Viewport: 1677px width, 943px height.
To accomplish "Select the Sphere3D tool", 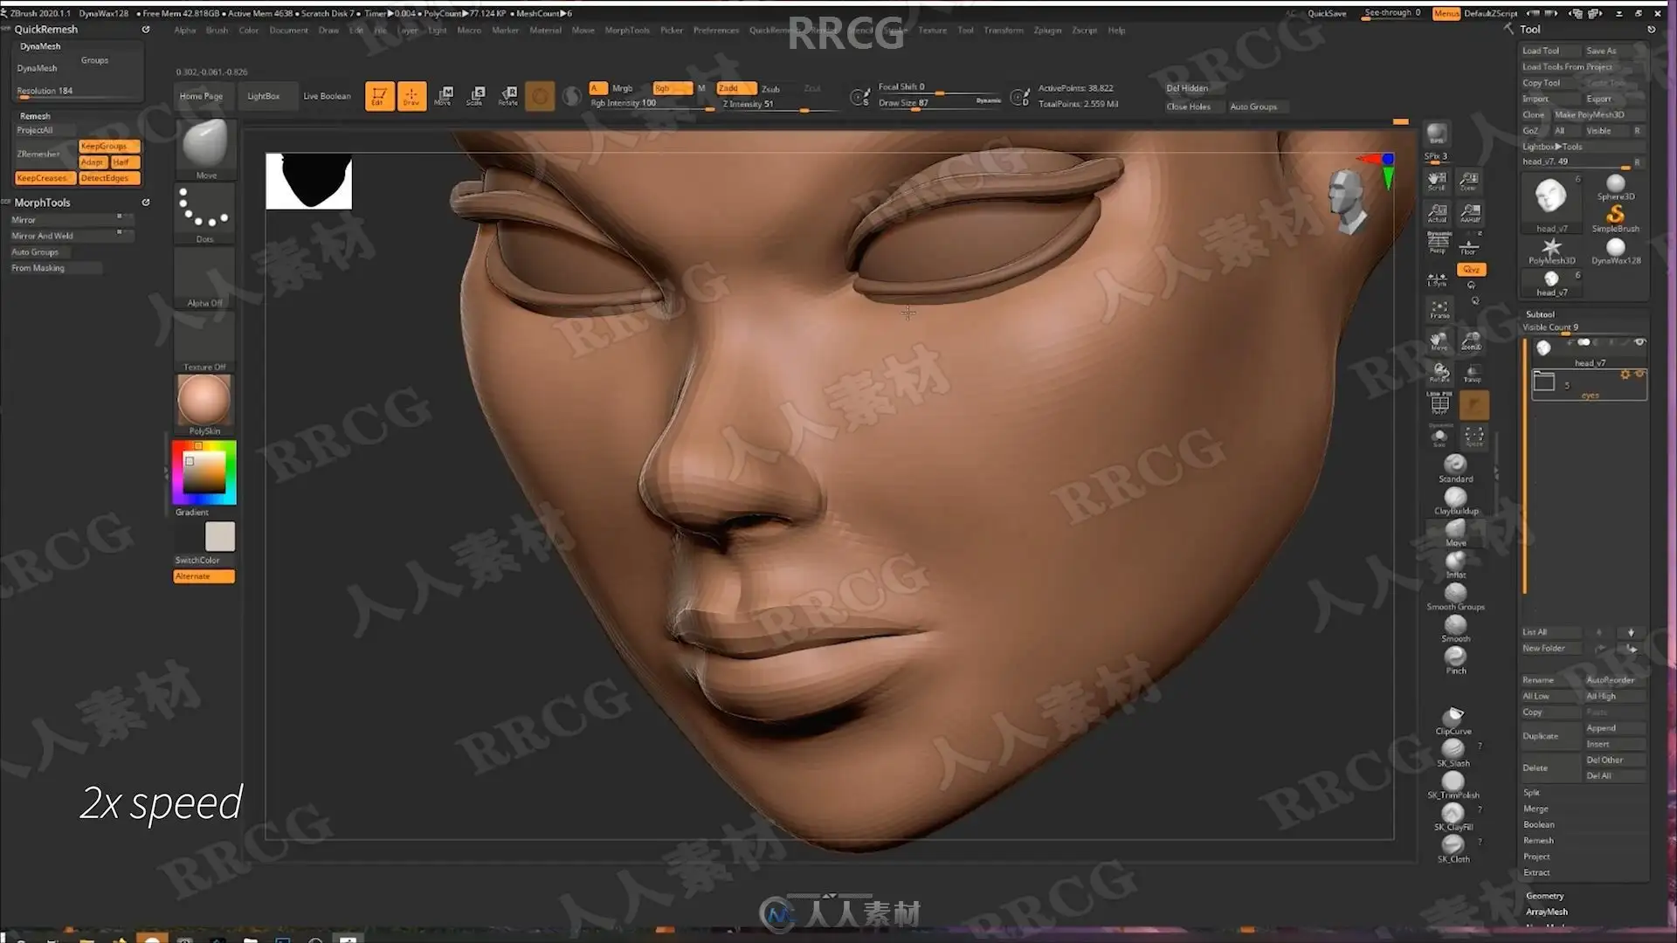I will (x=1615, y=187).
